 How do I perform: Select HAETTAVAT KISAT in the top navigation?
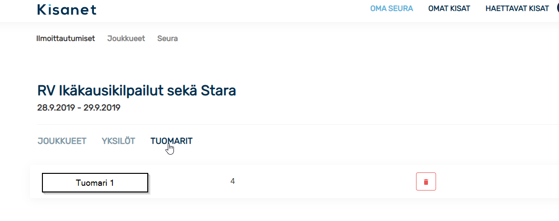tap(517, 9)
